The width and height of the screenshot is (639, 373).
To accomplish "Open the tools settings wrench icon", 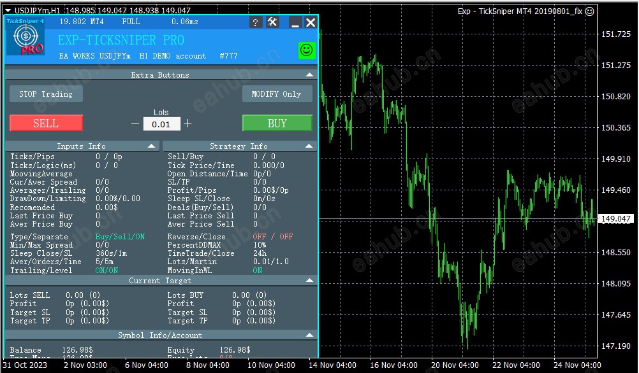I will point(272,22).
